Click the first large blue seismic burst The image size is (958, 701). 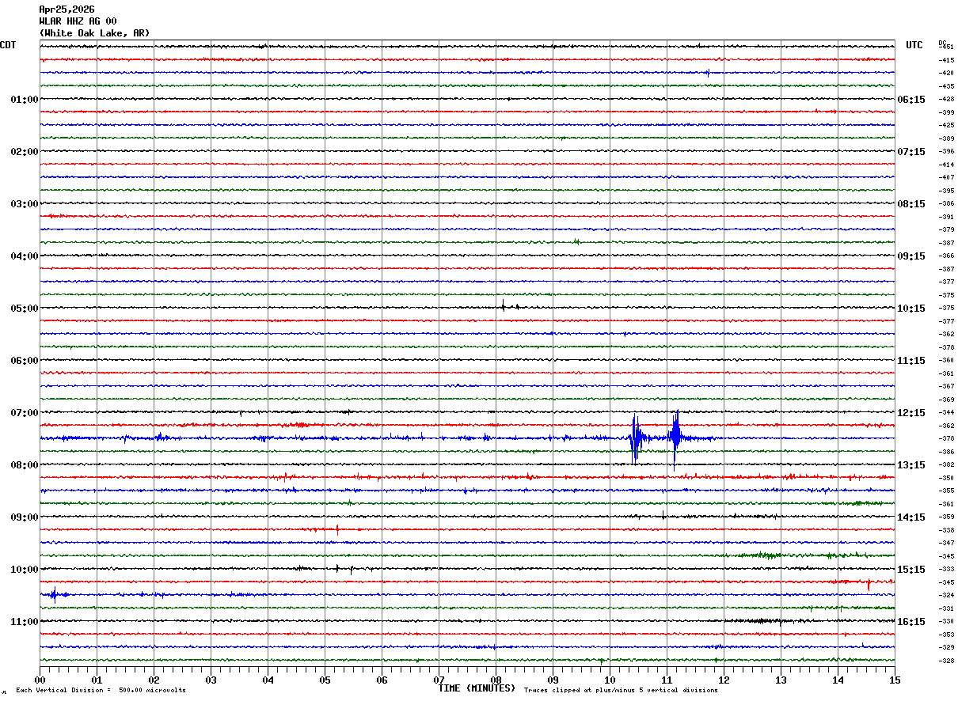tap(635, 439)
